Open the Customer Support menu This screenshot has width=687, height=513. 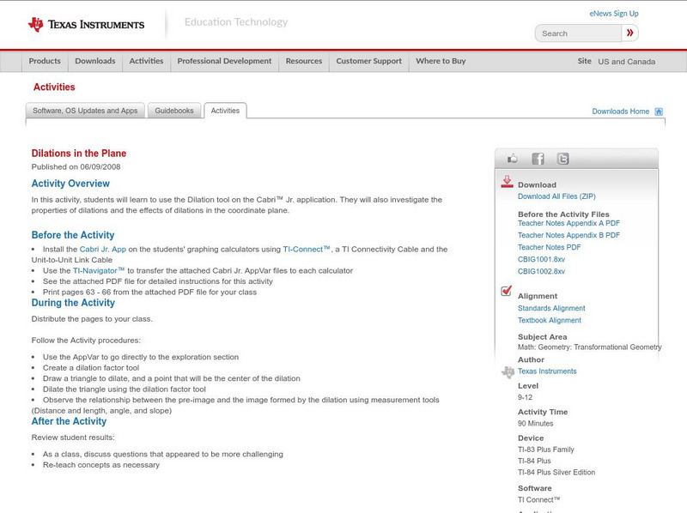(369, 61)
